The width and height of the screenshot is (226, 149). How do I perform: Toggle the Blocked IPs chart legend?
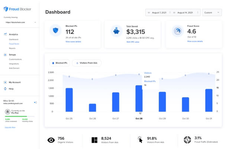click(60, 63)
